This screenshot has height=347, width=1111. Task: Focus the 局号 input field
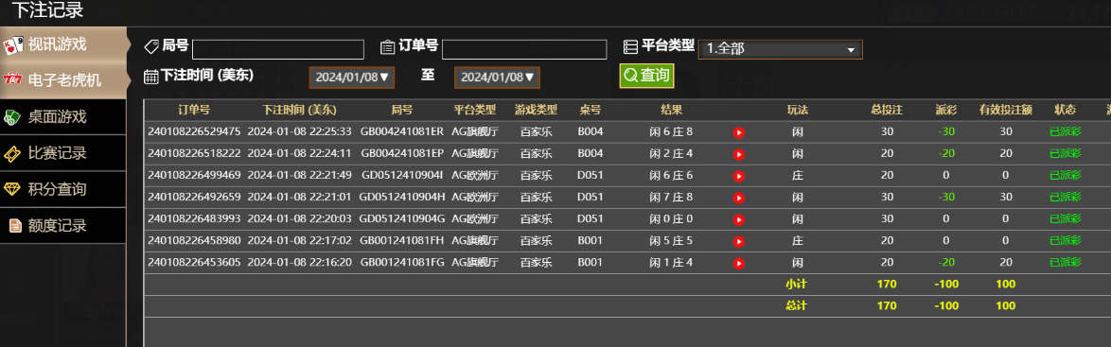coord(278,49)
